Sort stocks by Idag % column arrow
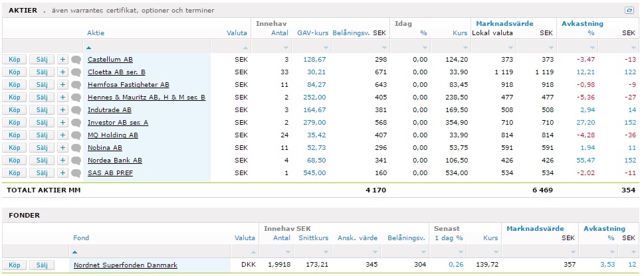This screenshot has width=644, height=276. (x=425, y=48)
